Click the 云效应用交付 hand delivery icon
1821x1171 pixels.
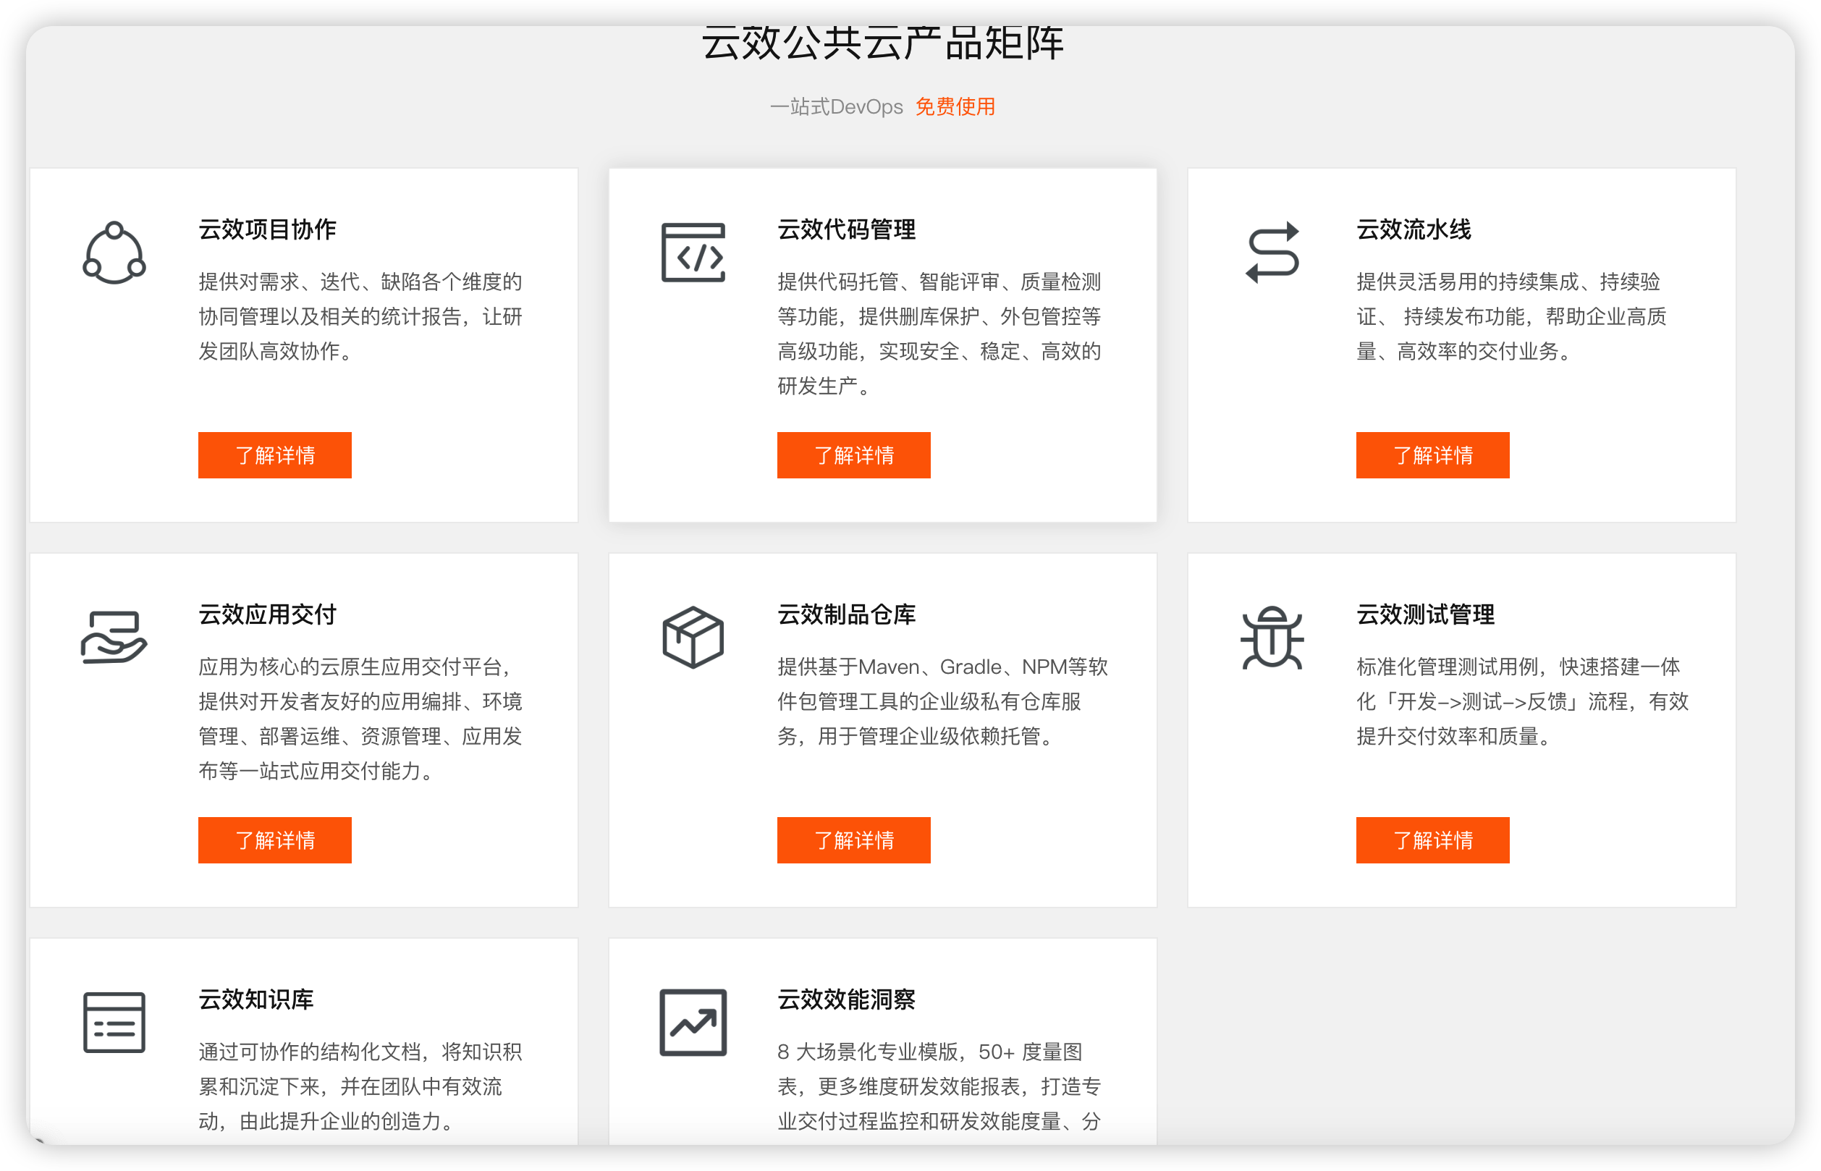pos(114,637)
